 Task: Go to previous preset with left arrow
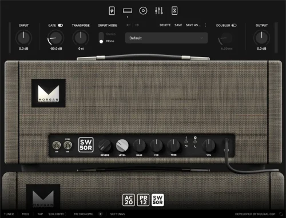[x=128, y=25]
